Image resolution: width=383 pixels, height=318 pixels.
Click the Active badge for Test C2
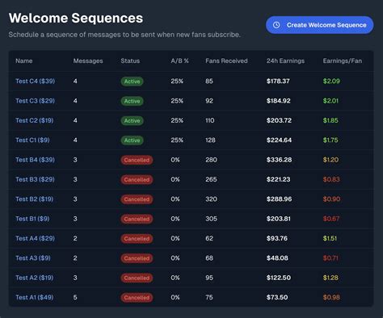click(x=132, y=120)
